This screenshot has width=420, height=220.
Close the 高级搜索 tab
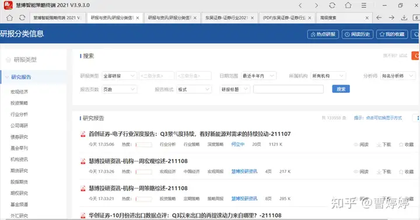[367, 18]
